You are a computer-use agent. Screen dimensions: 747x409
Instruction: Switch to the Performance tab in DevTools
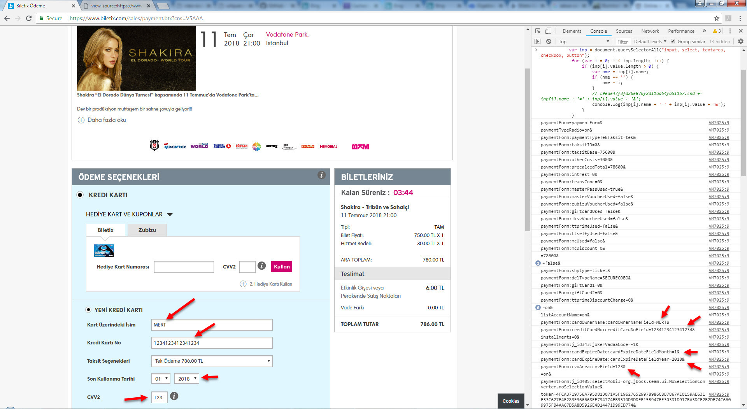point(681,31)
